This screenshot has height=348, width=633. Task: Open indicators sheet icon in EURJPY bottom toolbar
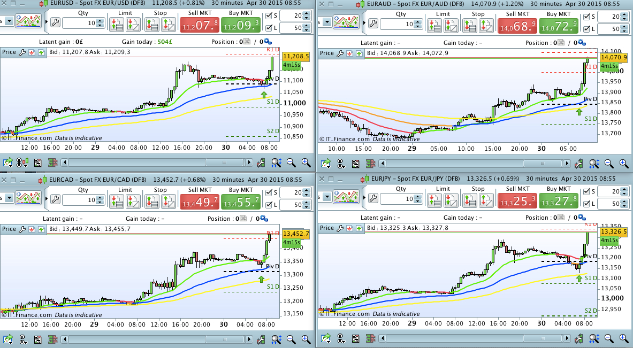click(x=355, y=338)
